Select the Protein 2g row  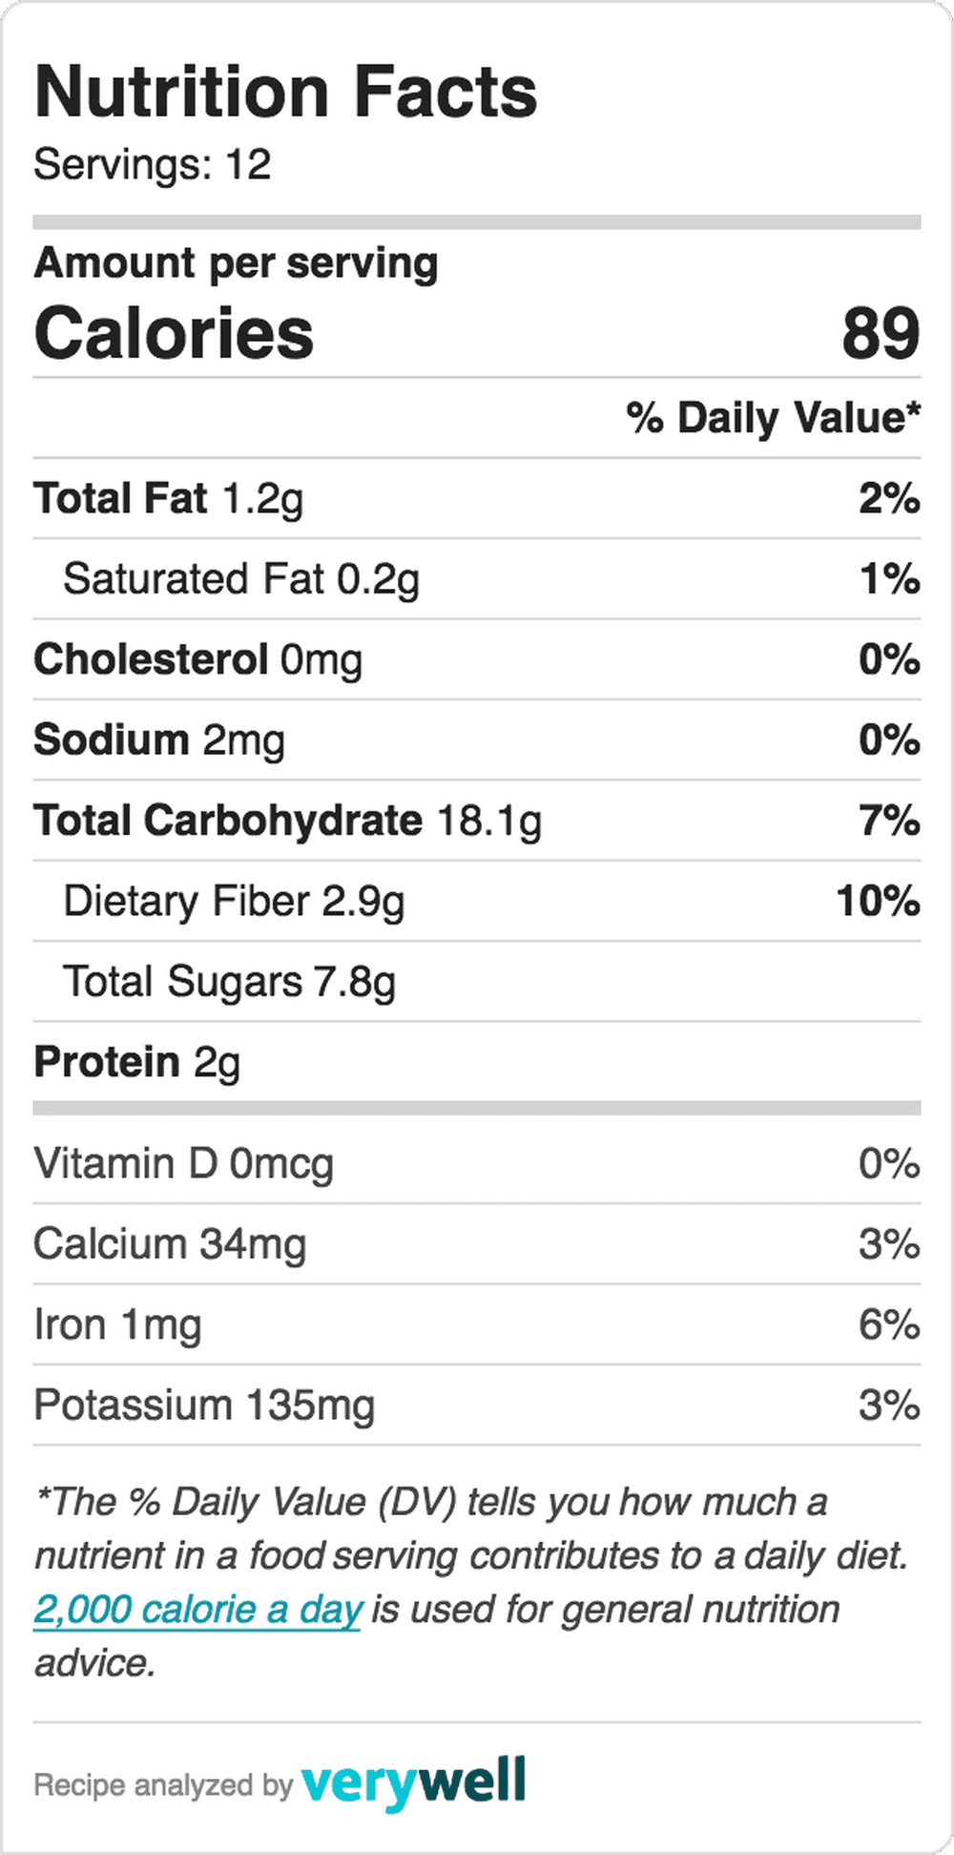pos(477,1062)
